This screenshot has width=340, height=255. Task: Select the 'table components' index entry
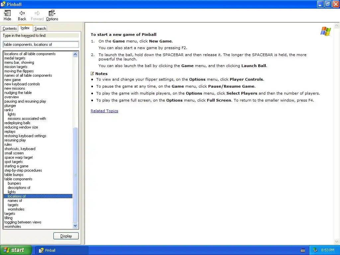[x=18, y=179]
